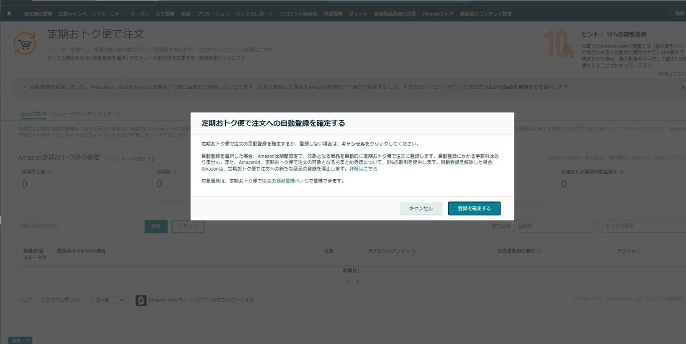Click the 在庫 column header
Viewport: 686px width, 344px height.
pyautogui.click(x=329, y=251)
